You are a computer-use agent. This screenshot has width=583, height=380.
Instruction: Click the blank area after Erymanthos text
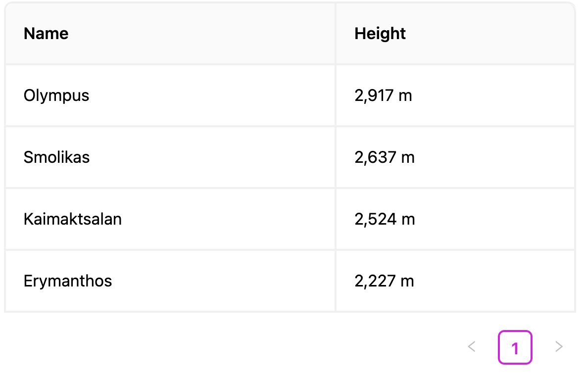point(218,281)
